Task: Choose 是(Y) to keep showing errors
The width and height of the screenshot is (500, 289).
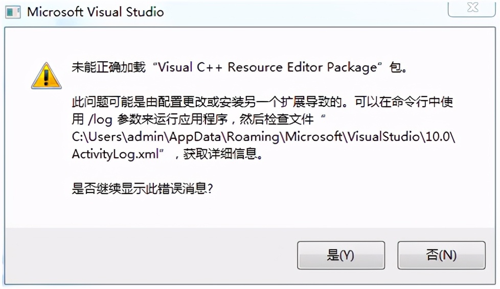Action: [x=341, y=255]
